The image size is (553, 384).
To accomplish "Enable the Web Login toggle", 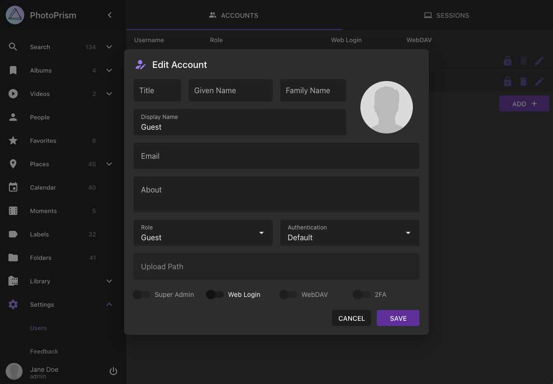I will click(x=215, y=295).
